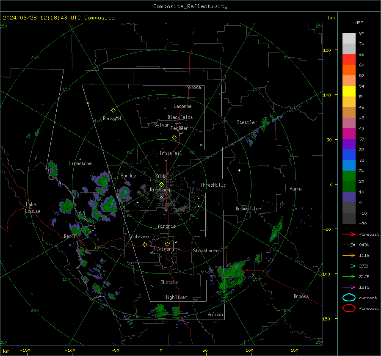Click the red forecast arrow in legend
The height and width of the screenshot is (356, 381).
tap(349, 234)
